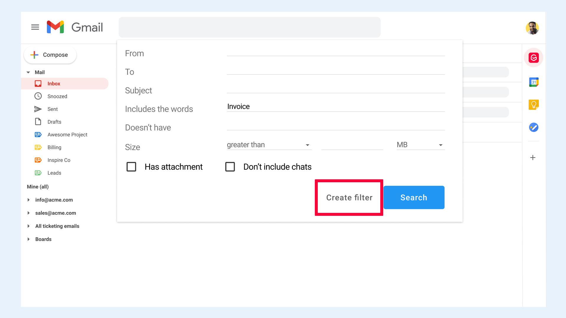
Task: Click the info@acme.com label text
Action: pos(54,200)
